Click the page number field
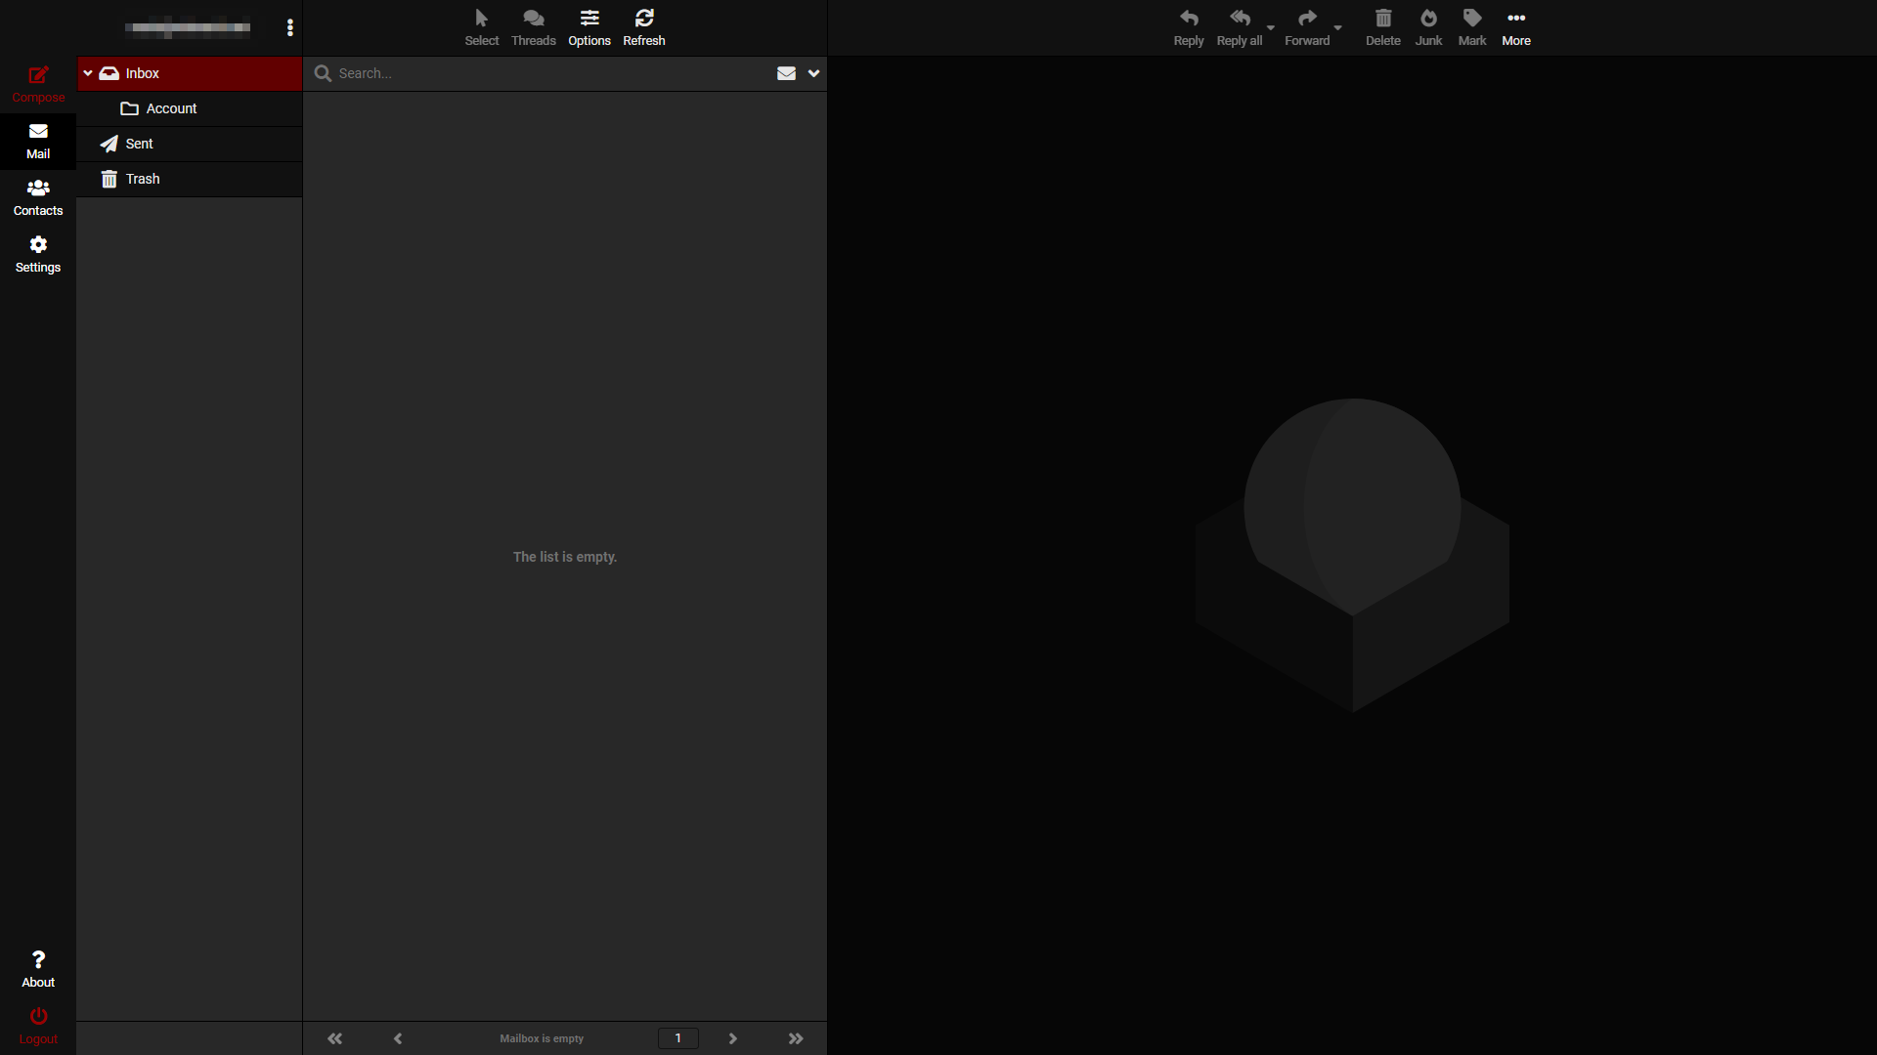Viewport: 1877px width, 1055px height. [677, 1038]
